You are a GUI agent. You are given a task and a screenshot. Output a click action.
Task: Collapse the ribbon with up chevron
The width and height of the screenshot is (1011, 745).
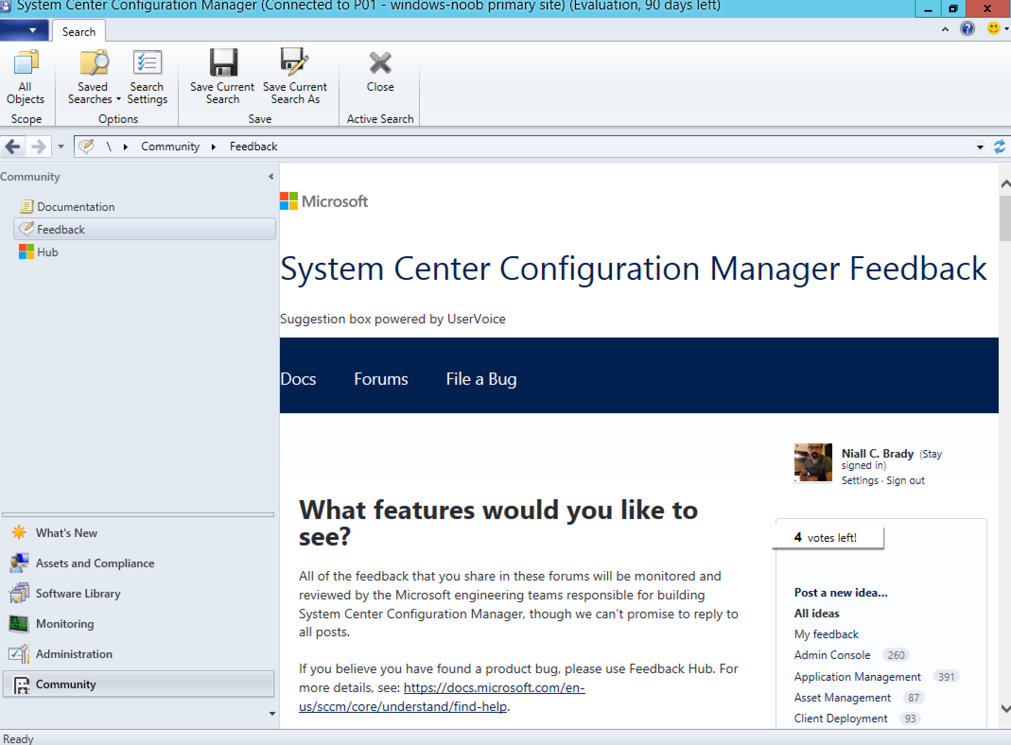pos(945,29)
